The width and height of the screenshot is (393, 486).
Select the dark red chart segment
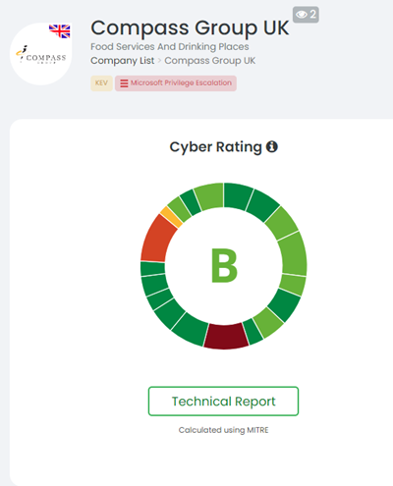(226, 336)
